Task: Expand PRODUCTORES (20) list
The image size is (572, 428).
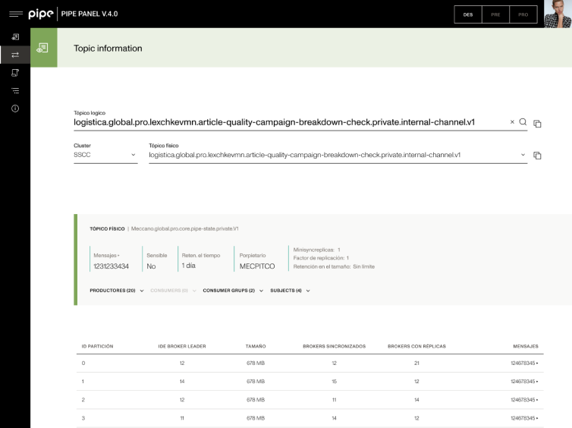Action: [116, 291]
